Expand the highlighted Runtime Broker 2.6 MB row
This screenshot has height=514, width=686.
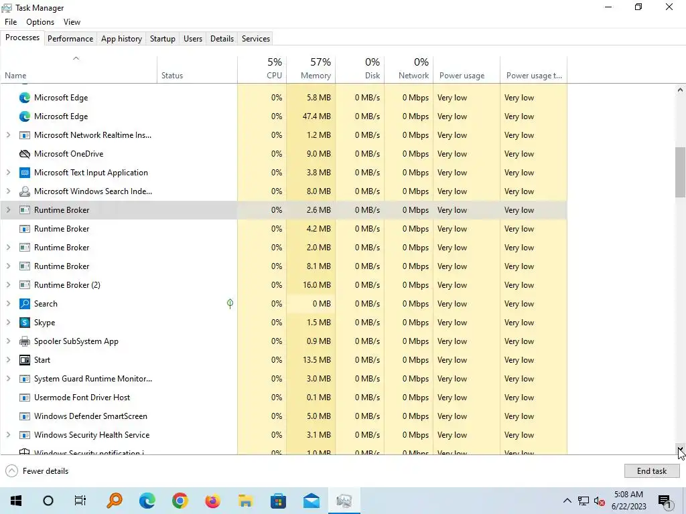click(8, 210)
